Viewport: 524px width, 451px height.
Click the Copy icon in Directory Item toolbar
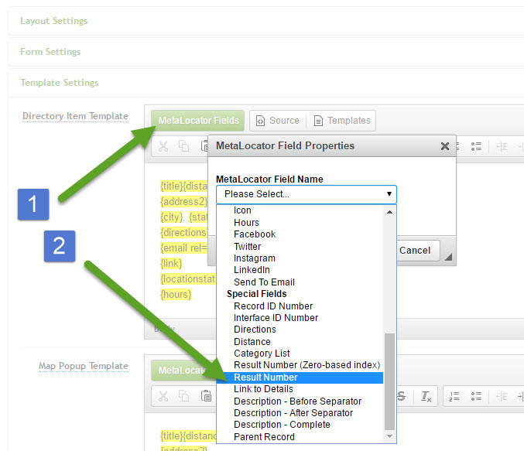tap(183, 146)
